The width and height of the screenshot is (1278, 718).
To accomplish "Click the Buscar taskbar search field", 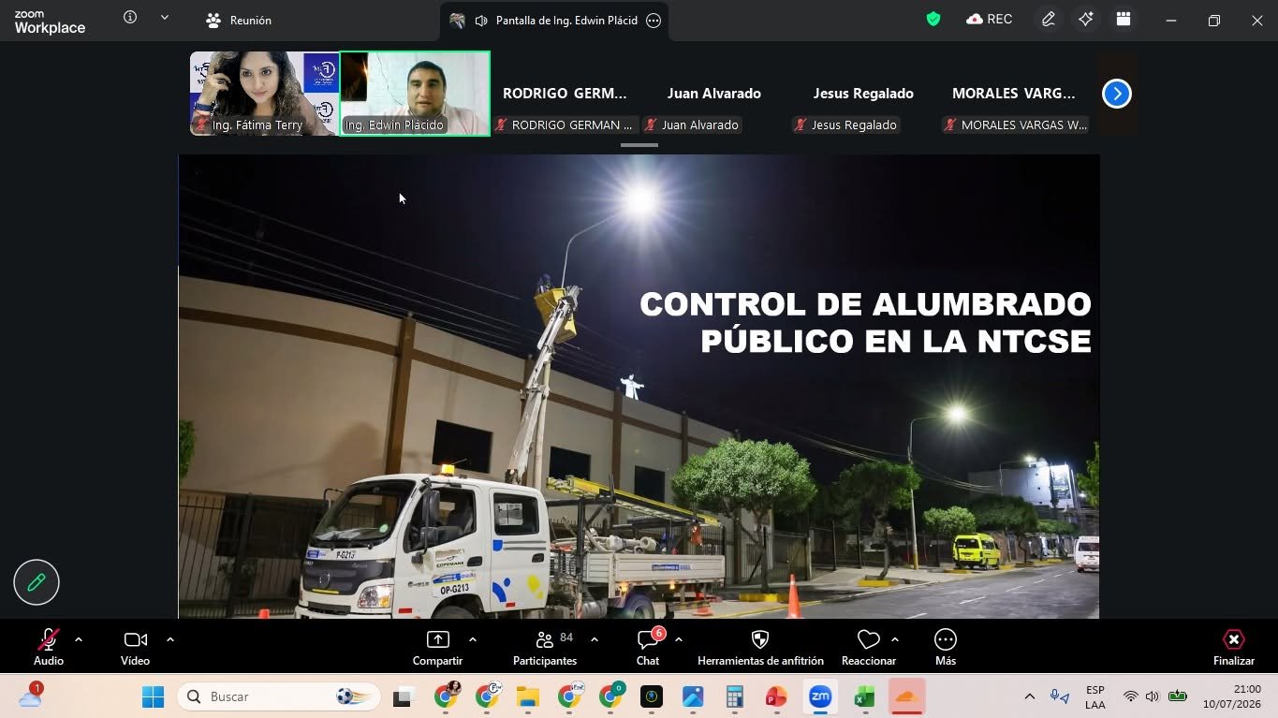I will click(x=279, y=696).
